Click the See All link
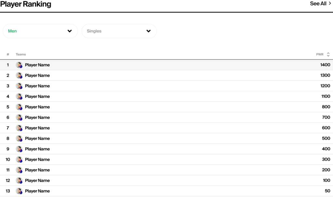 (318, 4)
